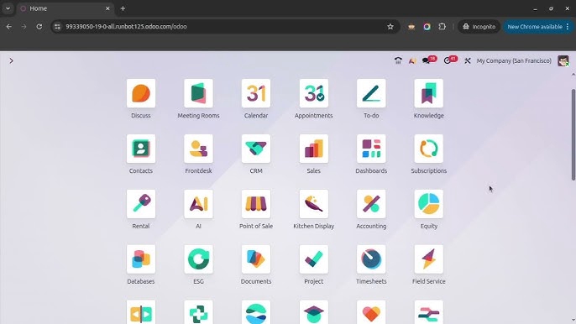
Task: Launch the AI app
Action: 198,204
